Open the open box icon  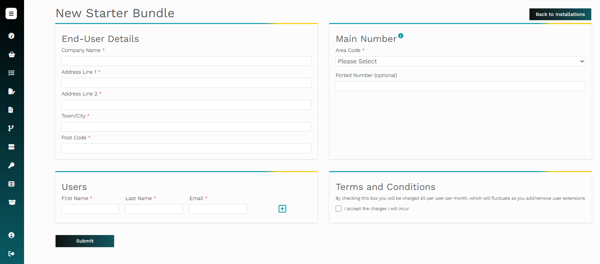(x=12, y=202)
